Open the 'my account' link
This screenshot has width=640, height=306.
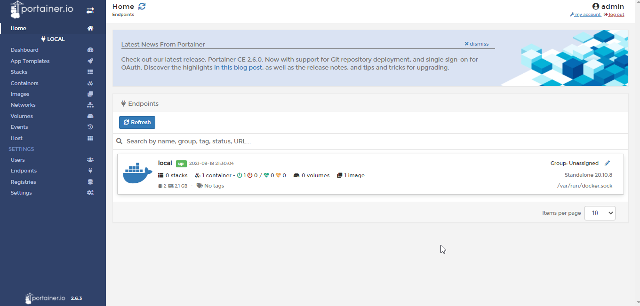tap(585, 15)
